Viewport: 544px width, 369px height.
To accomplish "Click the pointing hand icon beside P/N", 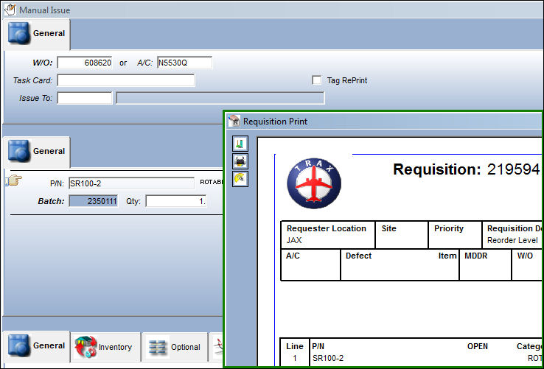I will coord(14,180).
